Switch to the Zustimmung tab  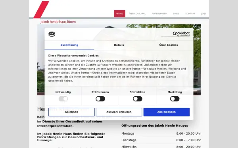tap(69, 45)
